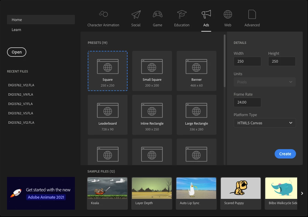Open the Units Pixels dropdown
The width and height of the screenshot is (308, 217).
[265, 82]
